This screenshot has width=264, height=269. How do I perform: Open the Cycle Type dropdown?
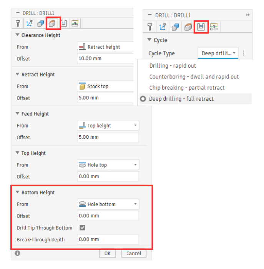tap(218, 53)
